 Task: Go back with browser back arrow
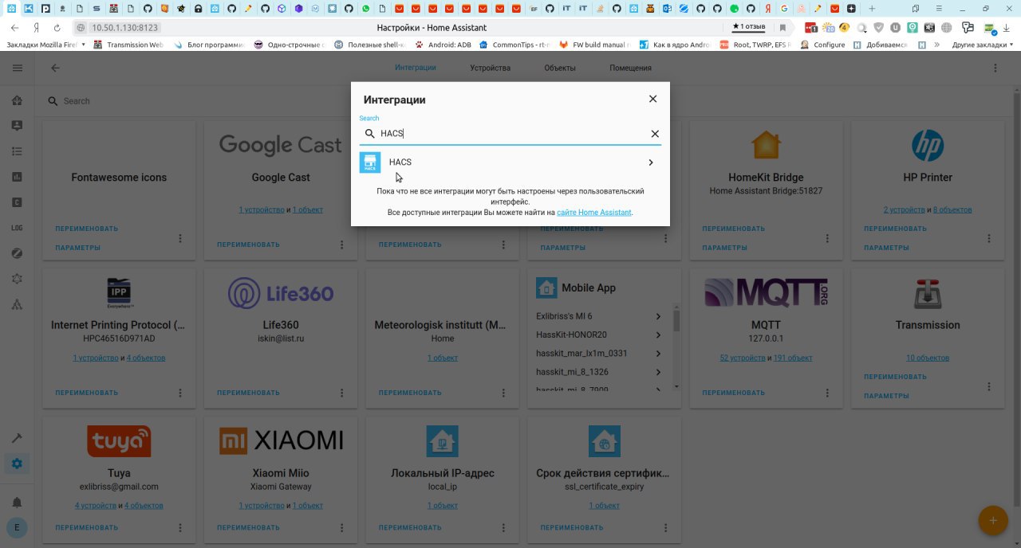14,27
